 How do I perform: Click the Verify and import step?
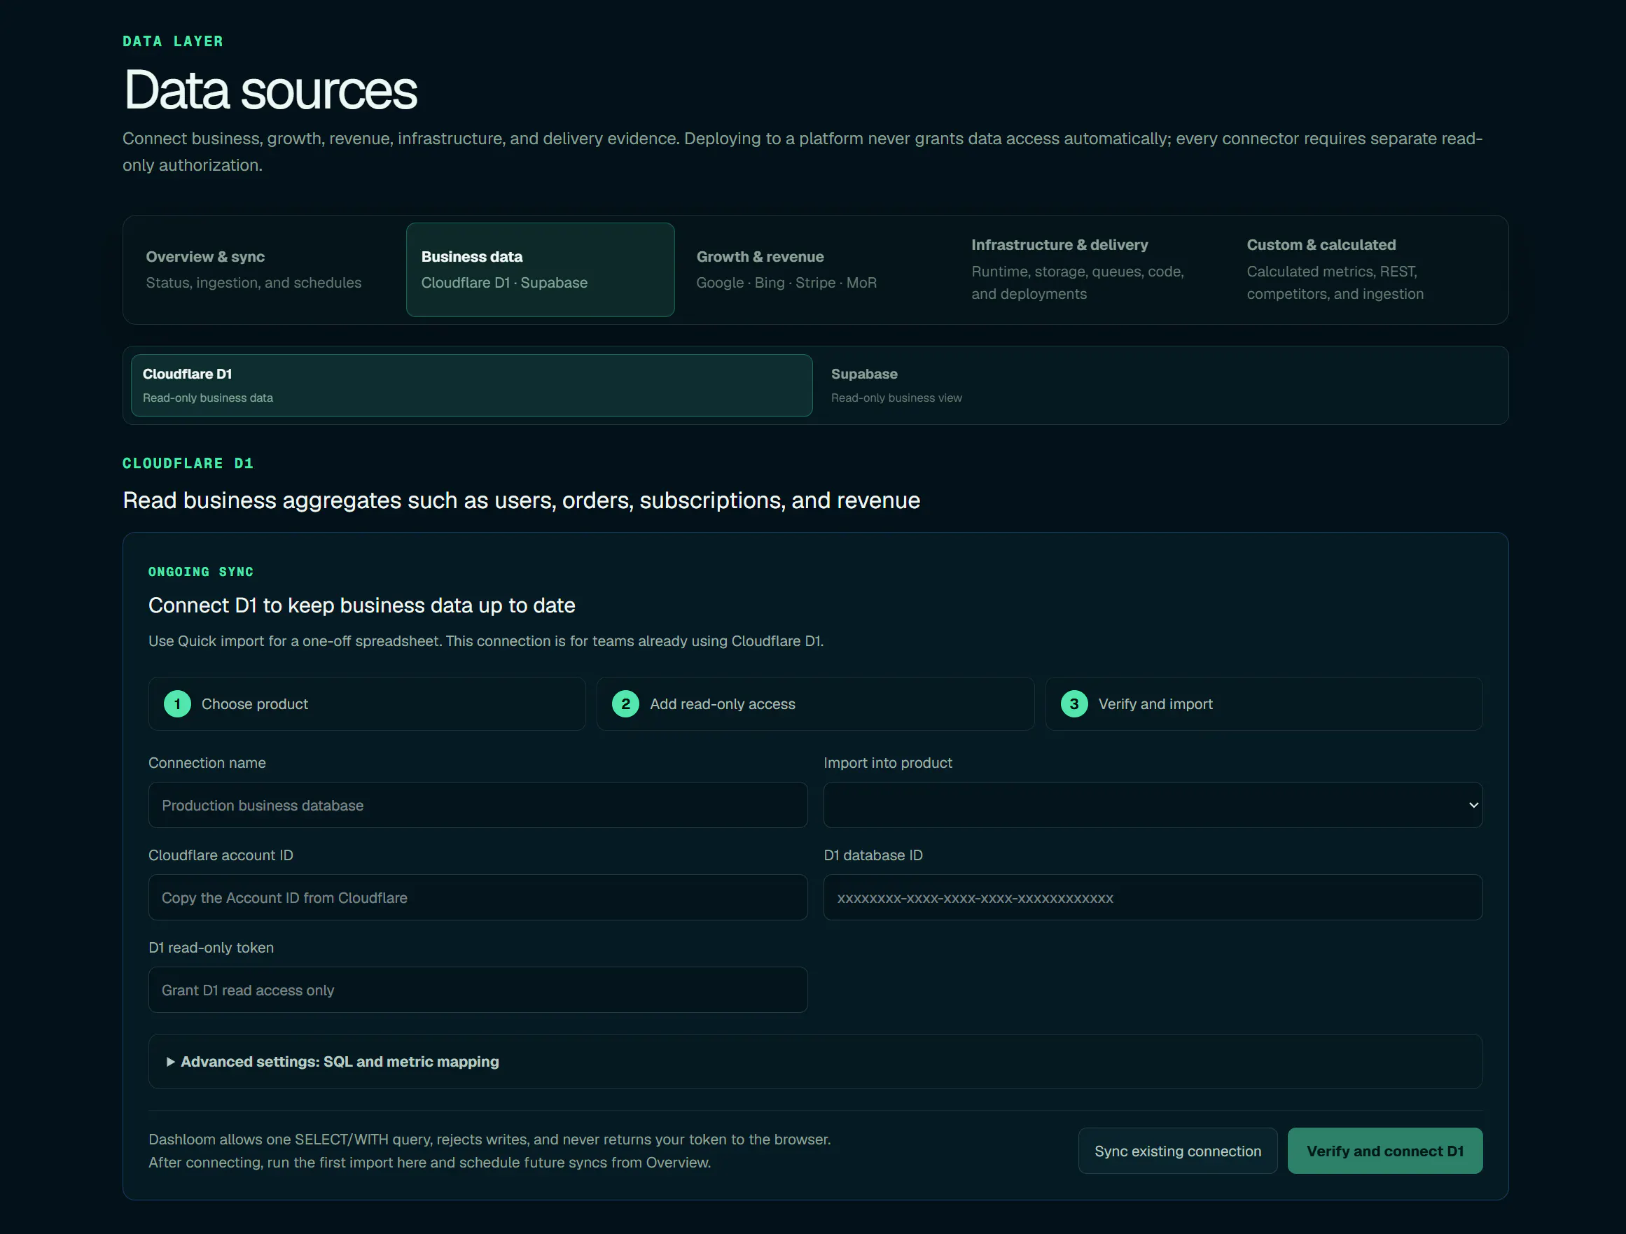coord(1263,704)
